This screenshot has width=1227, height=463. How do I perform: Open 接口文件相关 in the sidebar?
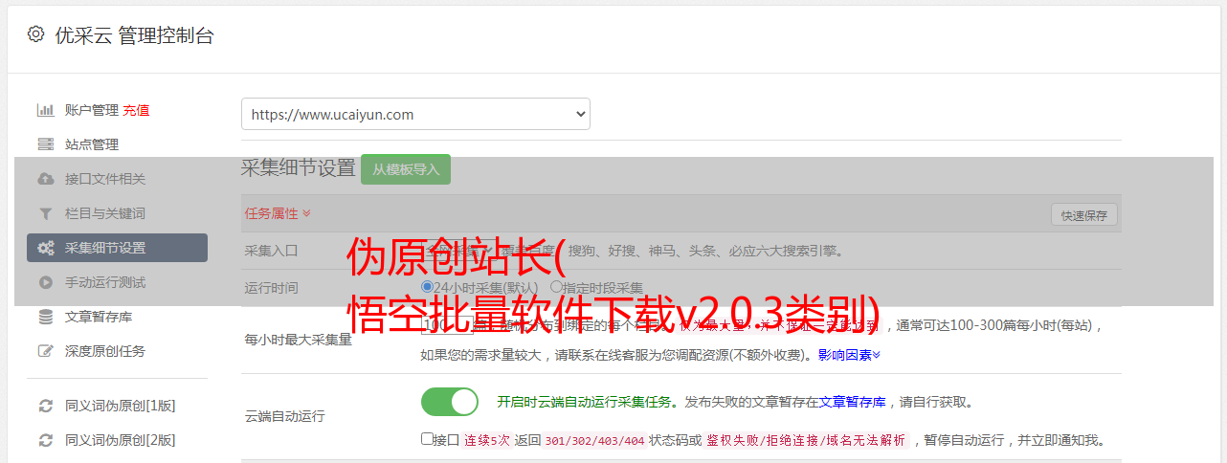105,179
